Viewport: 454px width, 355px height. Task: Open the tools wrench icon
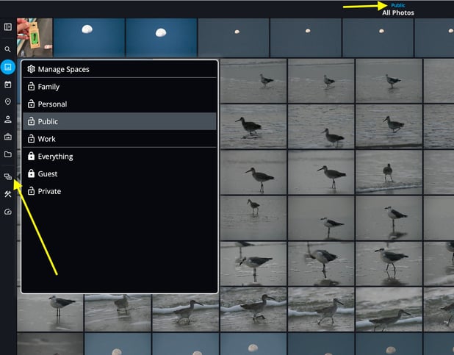(x=8, y=194)
